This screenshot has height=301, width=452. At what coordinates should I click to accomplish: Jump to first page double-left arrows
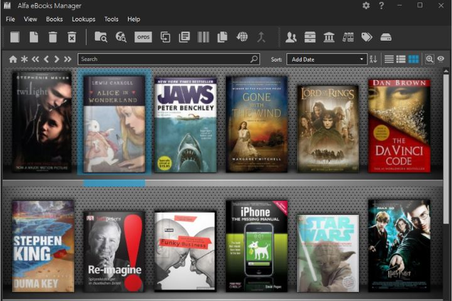click(x=35, y=60)
